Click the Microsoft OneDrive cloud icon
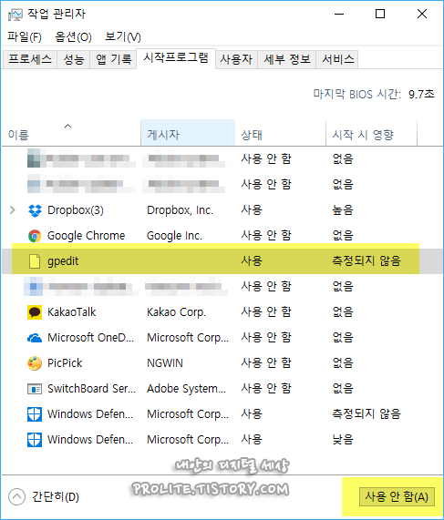This screenshot has height=520, width=444. (35, 338)
